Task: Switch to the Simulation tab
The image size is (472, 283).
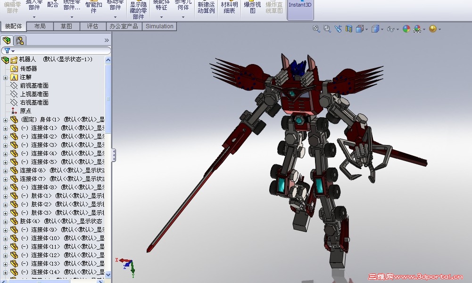Action: 159,26
